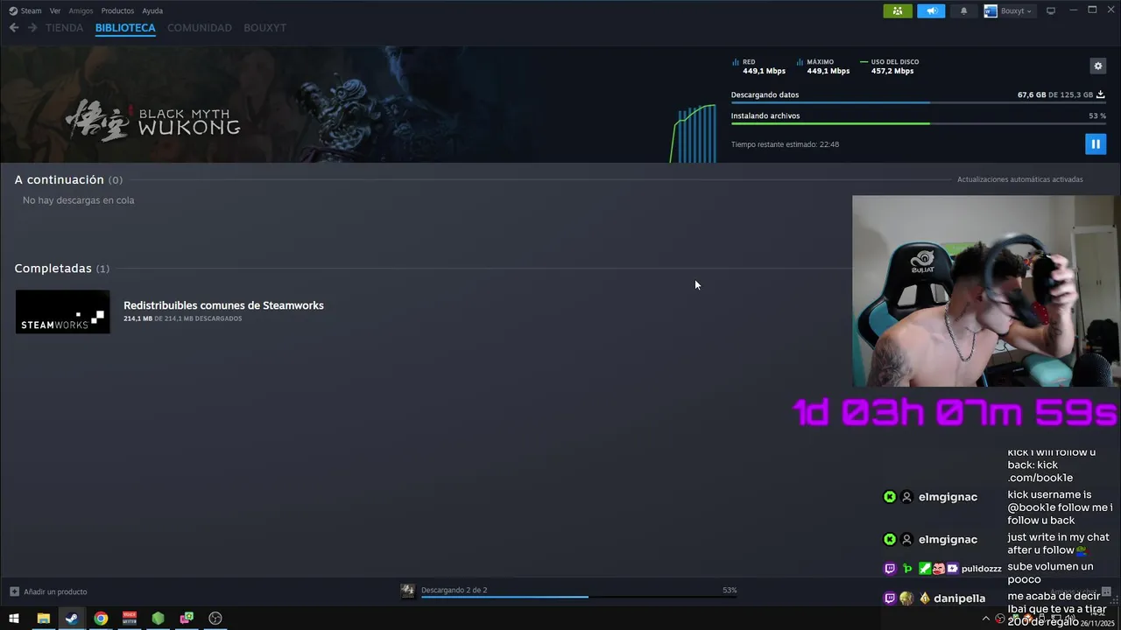Screen dimensions: 1121x630
Task: Click the Steam taskbar icon
Action: click(72, 619)
